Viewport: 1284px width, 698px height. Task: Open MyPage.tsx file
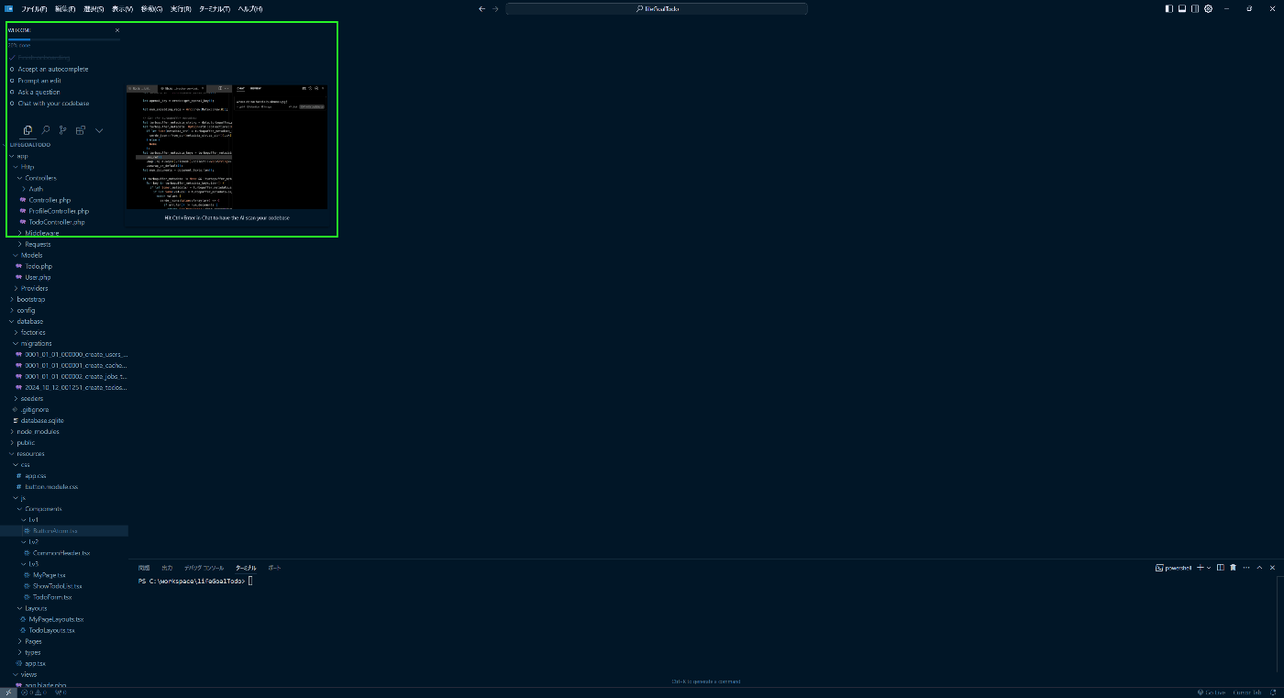click(x=50, y=575)
